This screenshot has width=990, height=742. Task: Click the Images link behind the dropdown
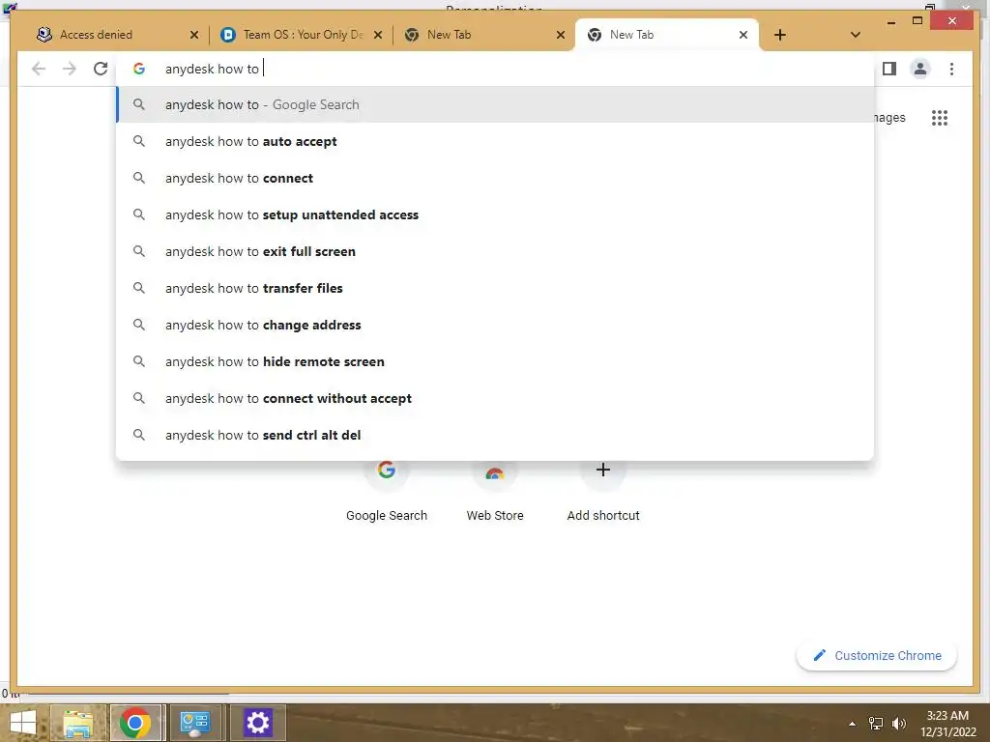(x=889, y=118)
